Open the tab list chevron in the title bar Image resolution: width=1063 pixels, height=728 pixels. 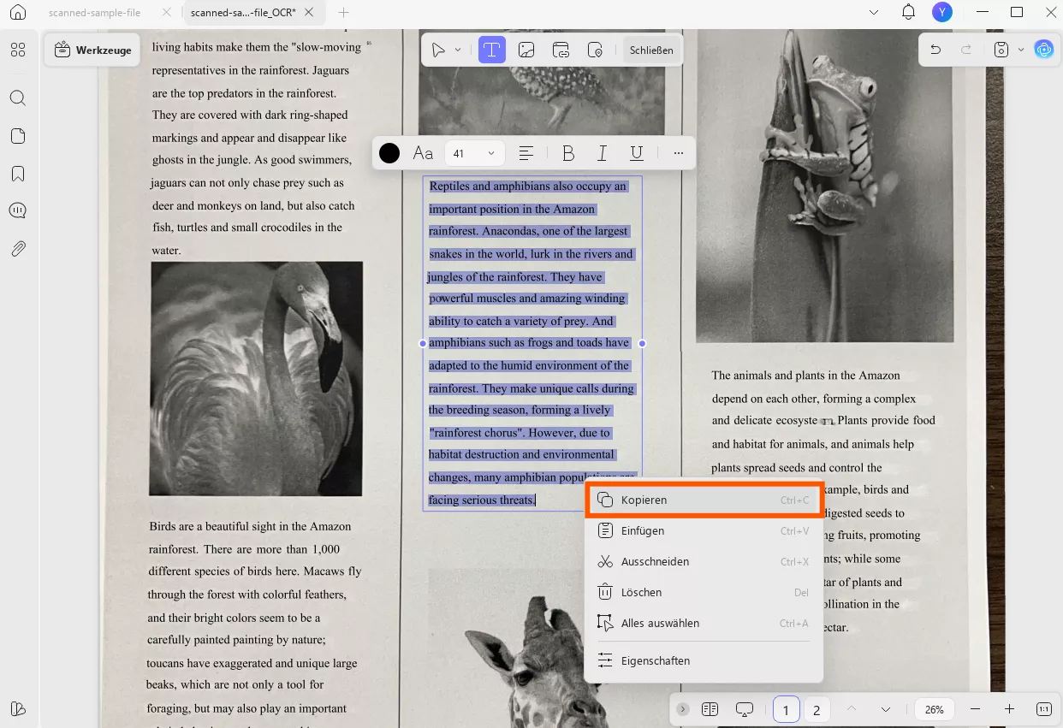[874, 12]
